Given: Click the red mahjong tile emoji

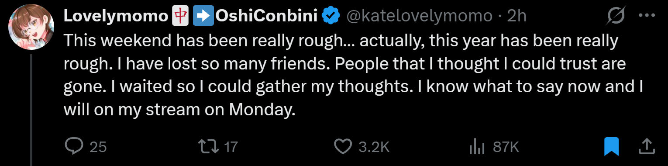Looking at the screenshot, I should [179, 16].
